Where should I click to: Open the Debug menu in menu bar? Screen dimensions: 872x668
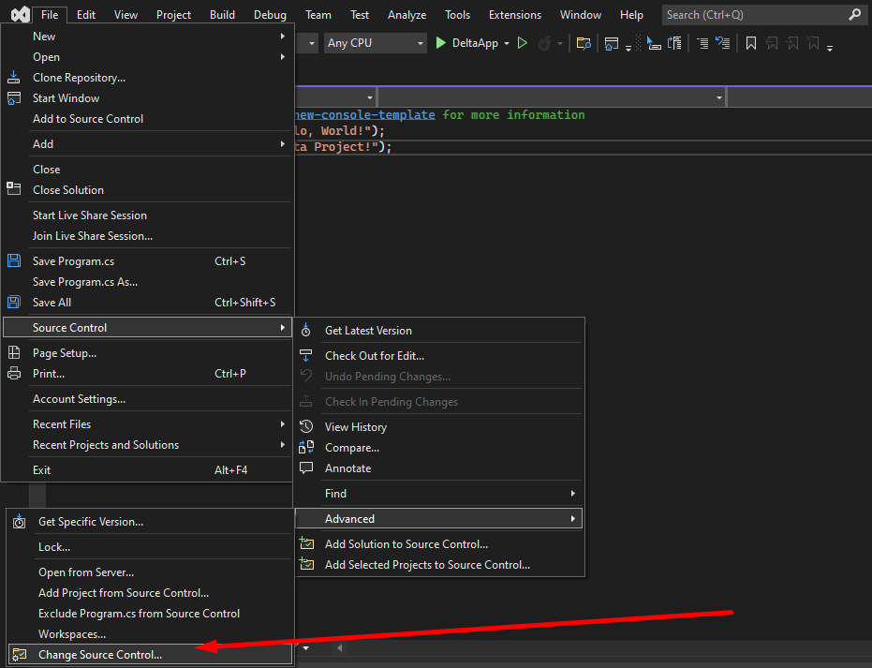point(270,15)
